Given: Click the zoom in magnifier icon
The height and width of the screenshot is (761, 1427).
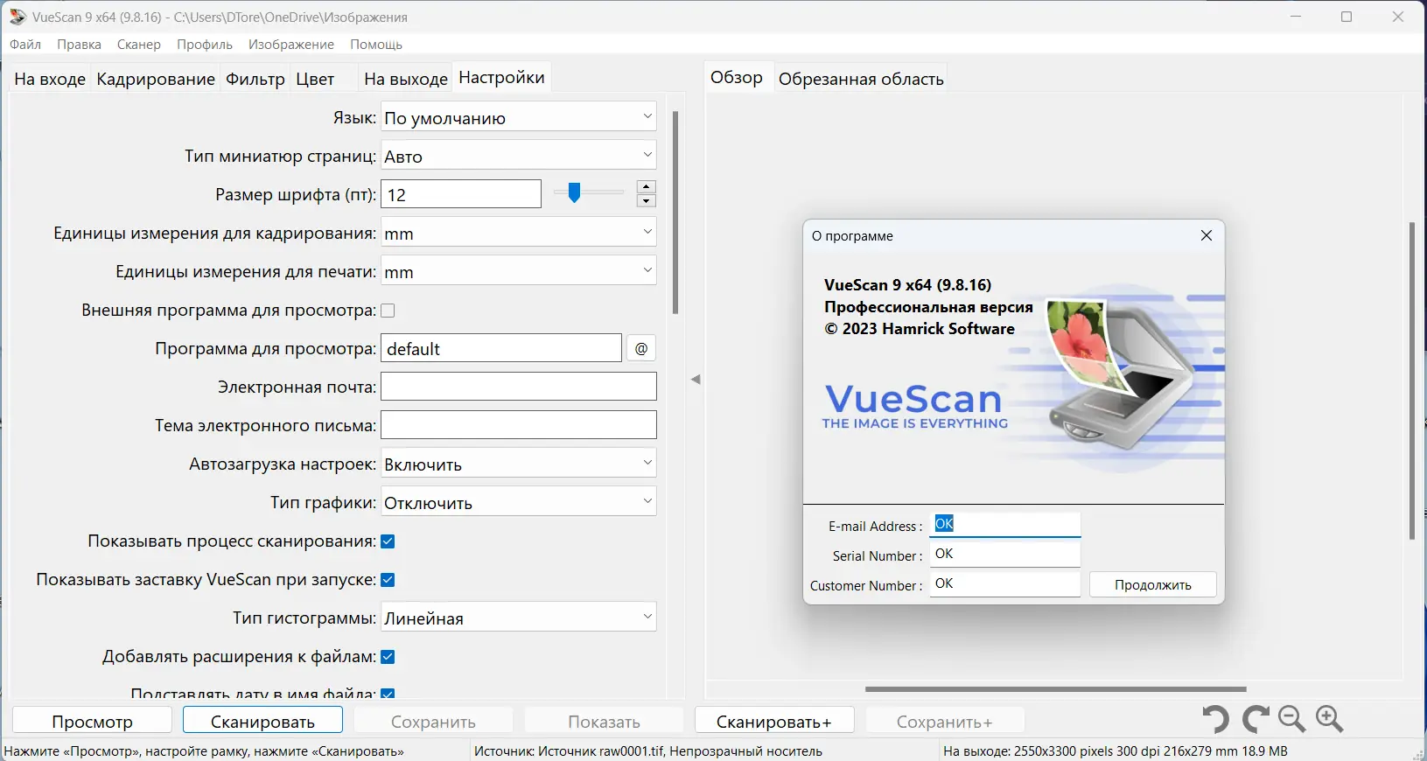Looking at the screenshot, I should coord(1330,719).
